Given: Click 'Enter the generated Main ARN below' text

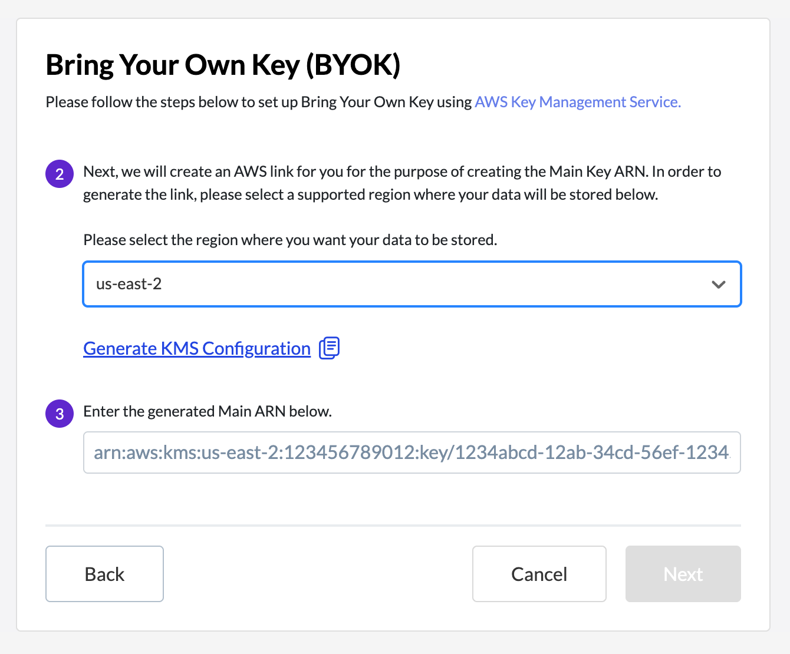Looking at the screenshot, I should 208,411.
